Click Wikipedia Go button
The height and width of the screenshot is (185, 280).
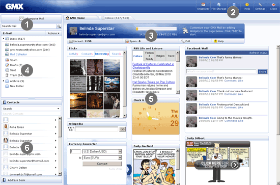[123, 129]
